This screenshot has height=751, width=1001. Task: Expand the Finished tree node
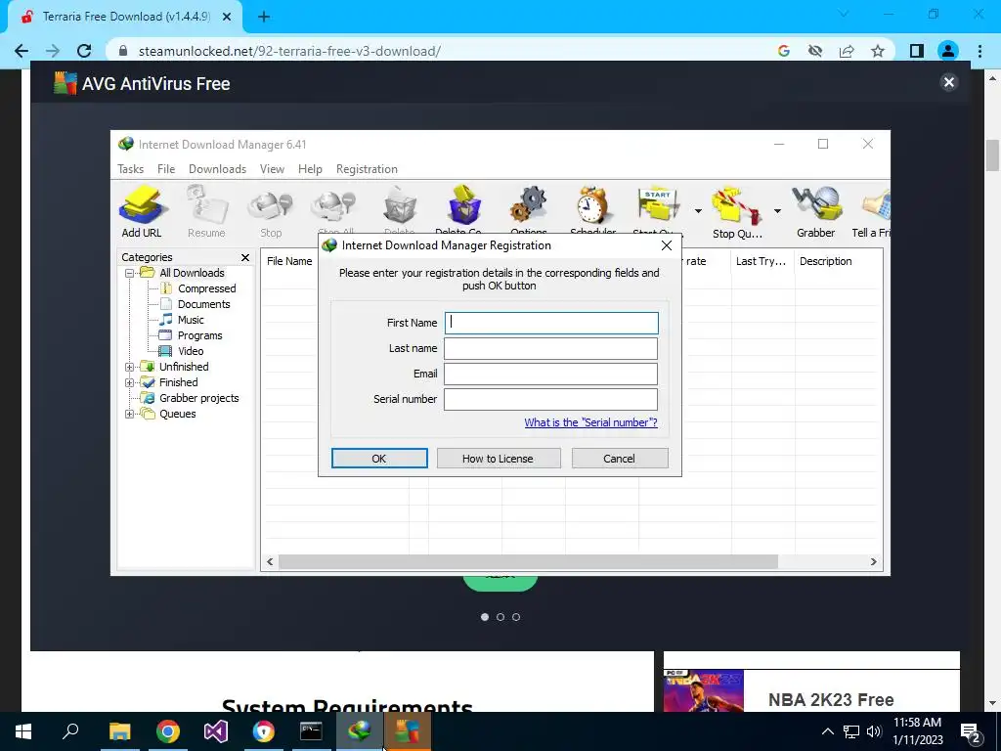coord(129,382)
